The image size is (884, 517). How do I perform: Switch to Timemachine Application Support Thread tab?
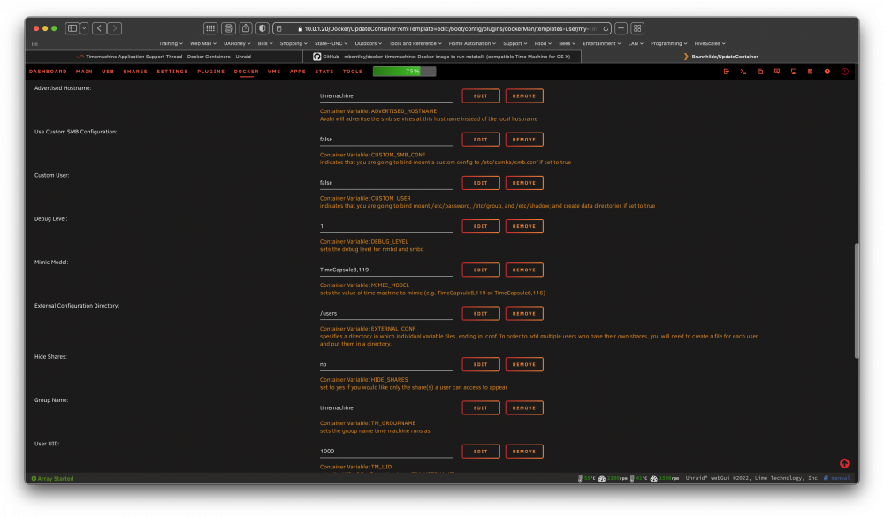(x=164, y=57)
